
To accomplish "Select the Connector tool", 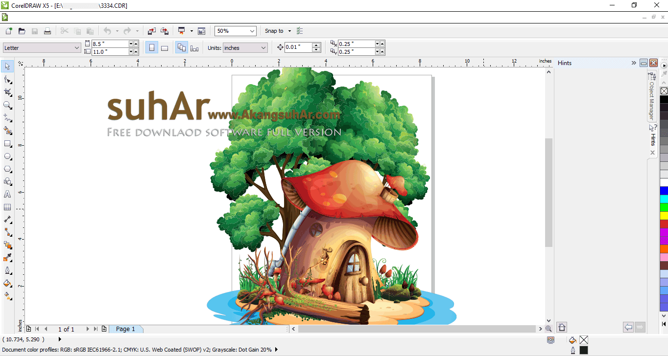I will [x=7, y=232].
